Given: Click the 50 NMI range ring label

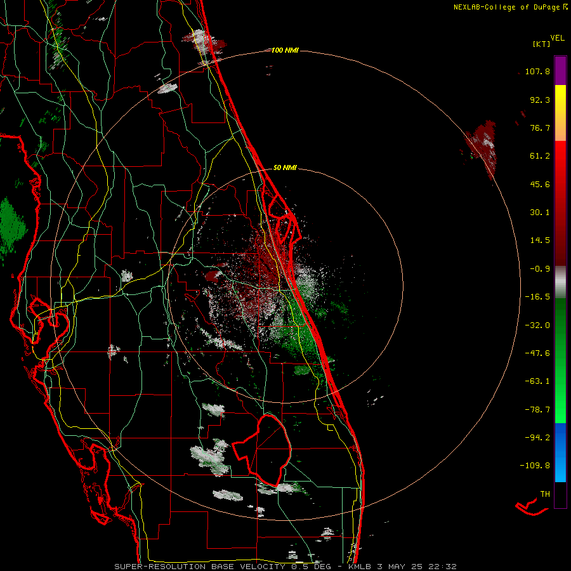Looking at the screenshot, I should (285, 167).
